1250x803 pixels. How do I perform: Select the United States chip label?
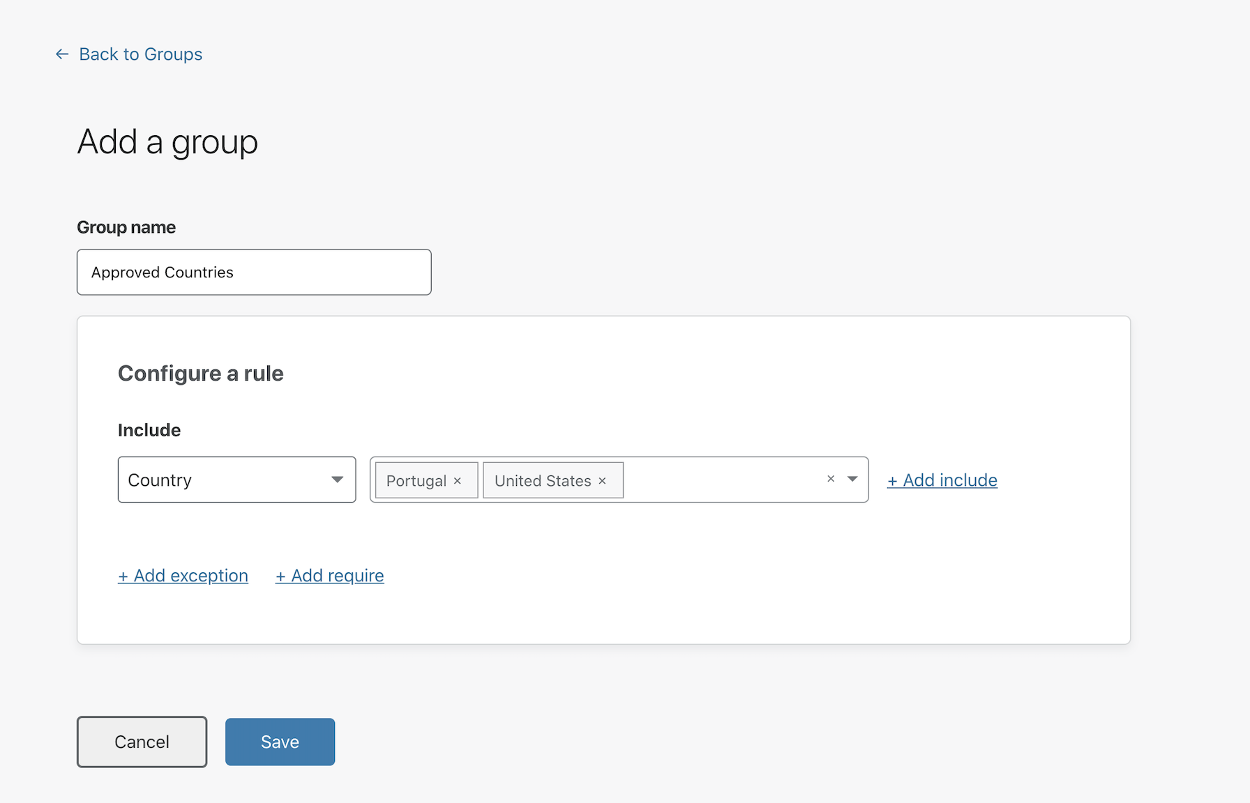click(542, 481)
